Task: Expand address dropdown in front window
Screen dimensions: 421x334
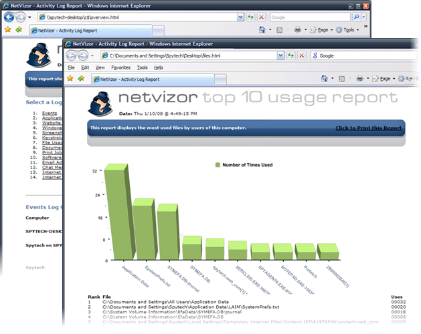Action: click(280, 55)
